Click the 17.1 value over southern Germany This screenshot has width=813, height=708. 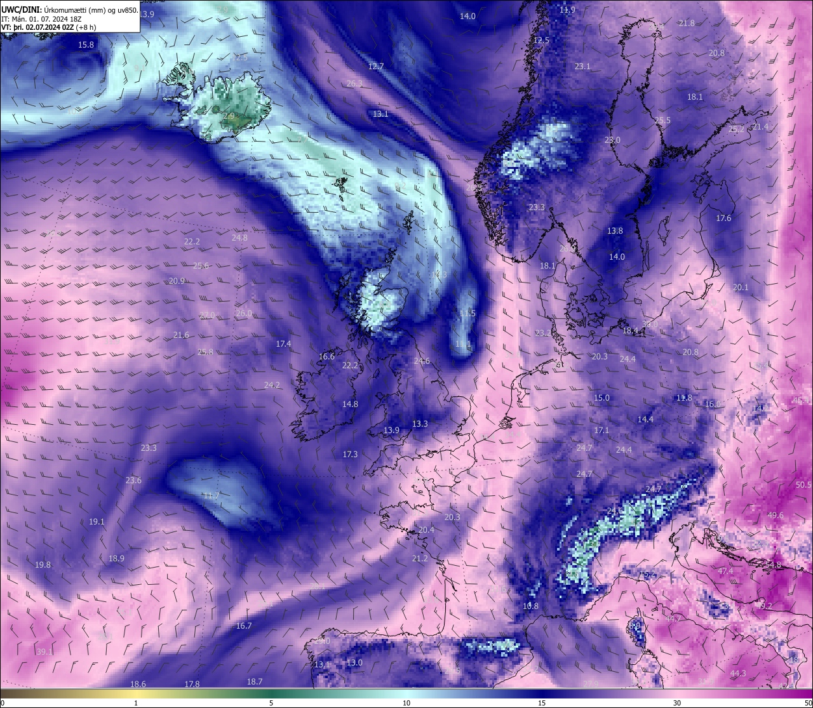(x=601, y=431)
